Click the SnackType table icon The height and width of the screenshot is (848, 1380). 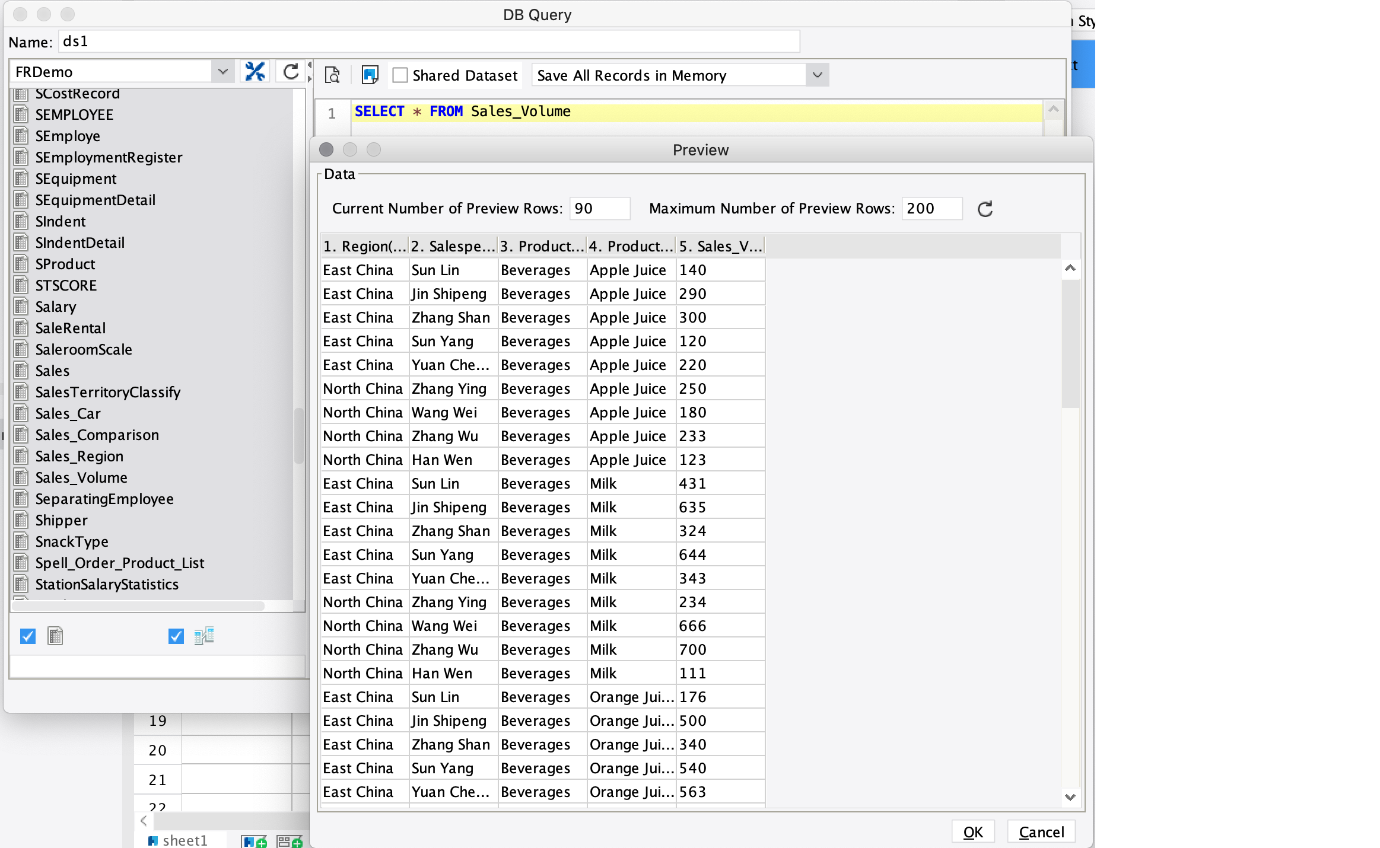[x=21, y=541]
